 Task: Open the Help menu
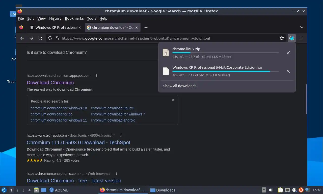(103, 18)
